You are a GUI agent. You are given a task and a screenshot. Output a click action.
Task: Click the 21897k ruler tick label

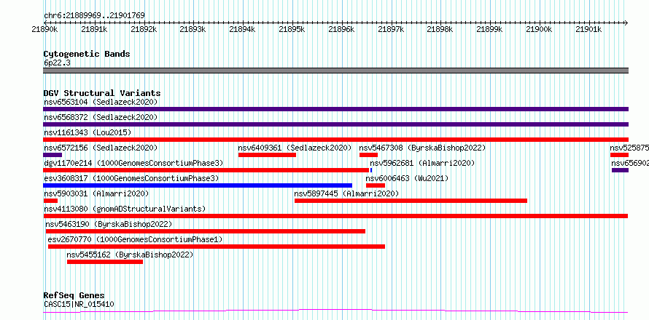[x=391, y=29]
